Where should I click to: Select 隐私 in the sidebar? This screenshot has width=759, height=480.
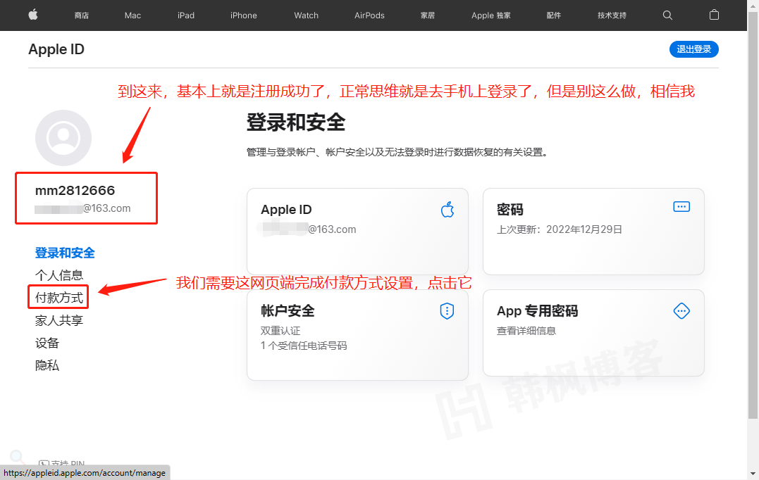[x=47, y=365]
